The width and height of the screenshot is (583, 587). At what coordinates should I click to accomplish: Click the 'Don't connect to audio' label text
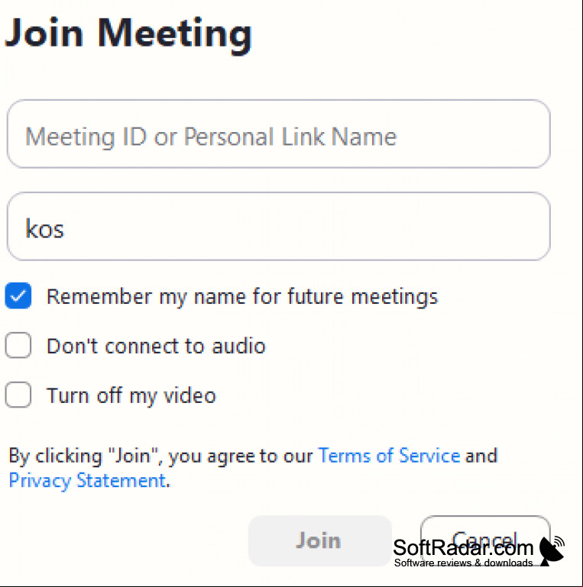(x=156, y=346)
